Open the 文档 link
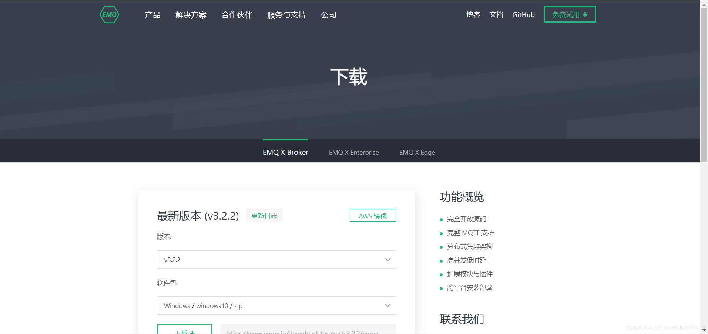Screen dimensions: 708x334 tap(496, 14)
